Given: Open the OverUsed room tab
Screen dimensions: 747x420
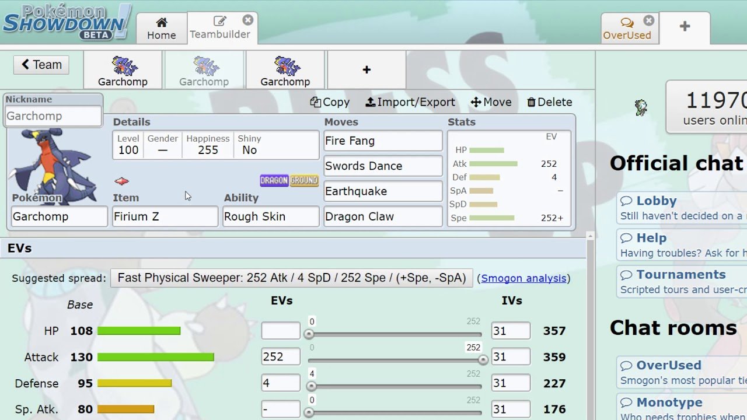Looking at the screenshot, I should pyautogui.click(x=627, y=28).
